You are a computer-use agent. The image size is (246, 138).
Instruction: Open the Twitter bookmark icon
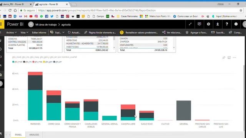[52, 16]
